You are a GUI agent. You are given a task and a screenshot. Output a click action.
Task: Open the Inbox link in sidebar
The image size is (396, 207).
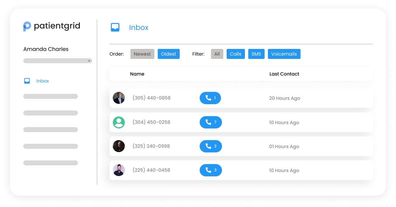(x=43, y=81)
